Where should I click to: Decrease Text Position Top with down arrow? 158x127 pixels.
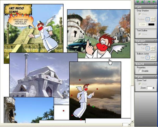tap(153, 49)
